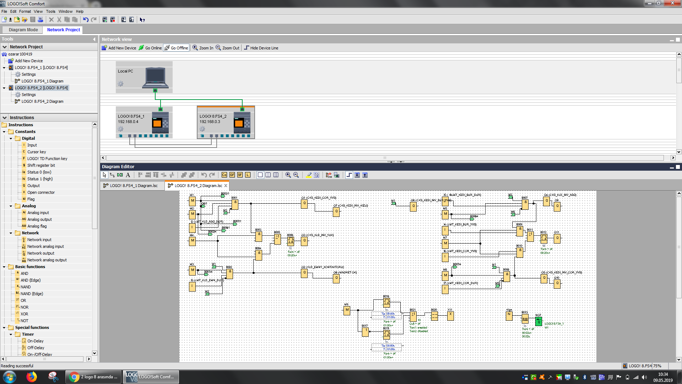Toggle split into three windows view
This screenshot has height=384, width=682.
coord(276,175)
